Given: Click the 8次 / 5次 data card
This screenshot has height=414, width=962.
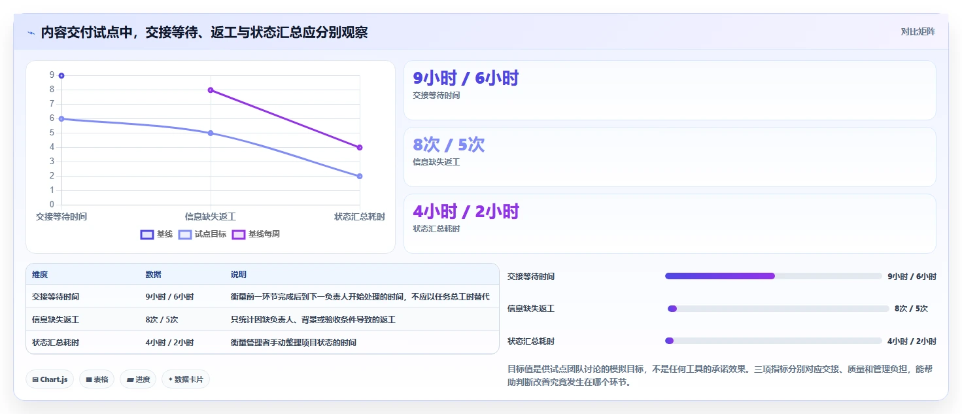Looking at the screenshot, I should (670, 157).
